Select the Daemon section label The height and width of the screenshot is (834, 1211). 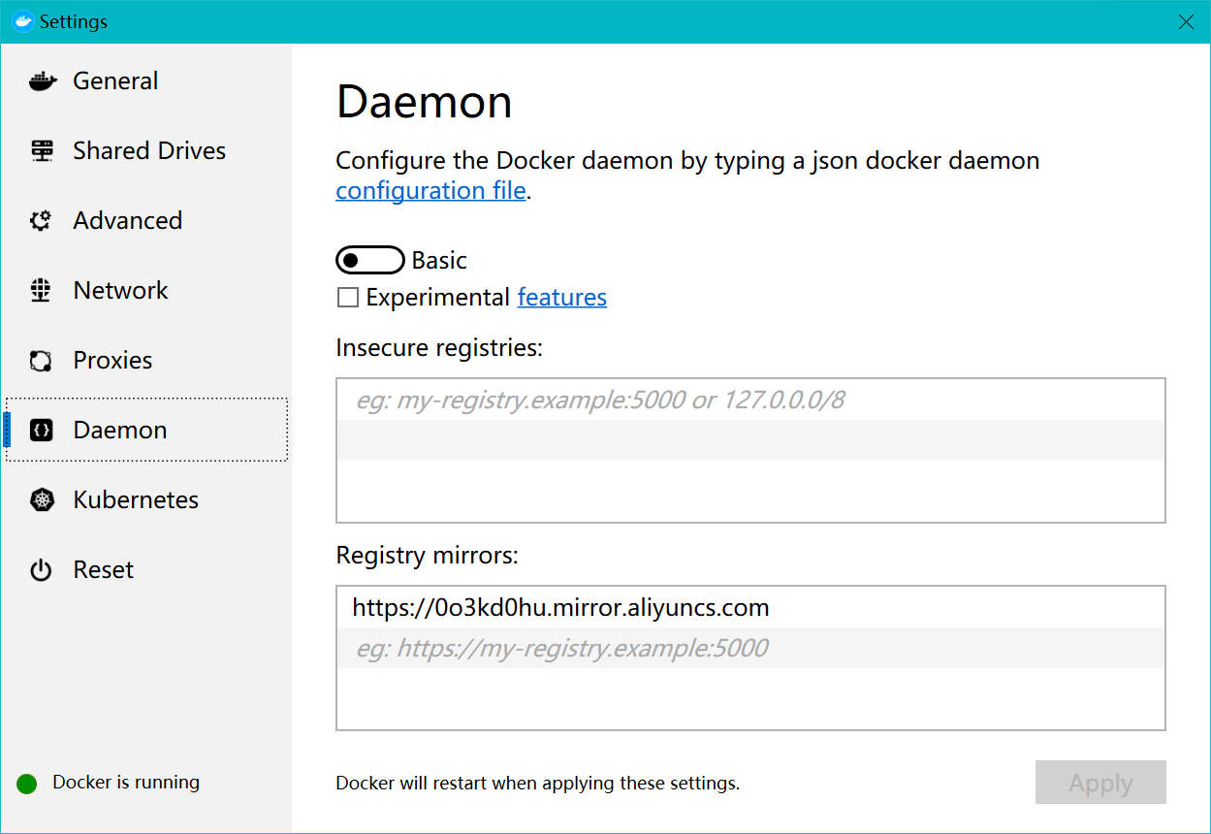click(120, 431)
